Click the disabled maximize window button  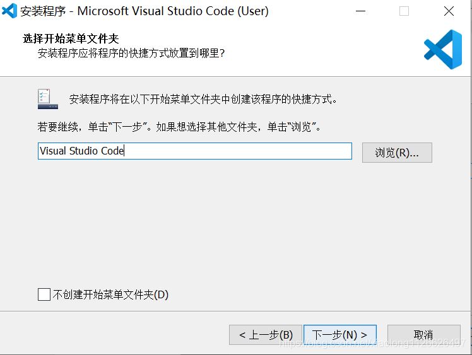coord(404,11)
